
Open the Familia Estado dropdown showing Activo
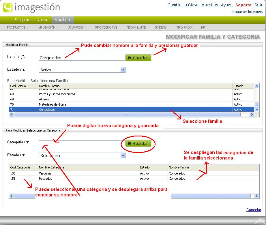click(82, 70)
